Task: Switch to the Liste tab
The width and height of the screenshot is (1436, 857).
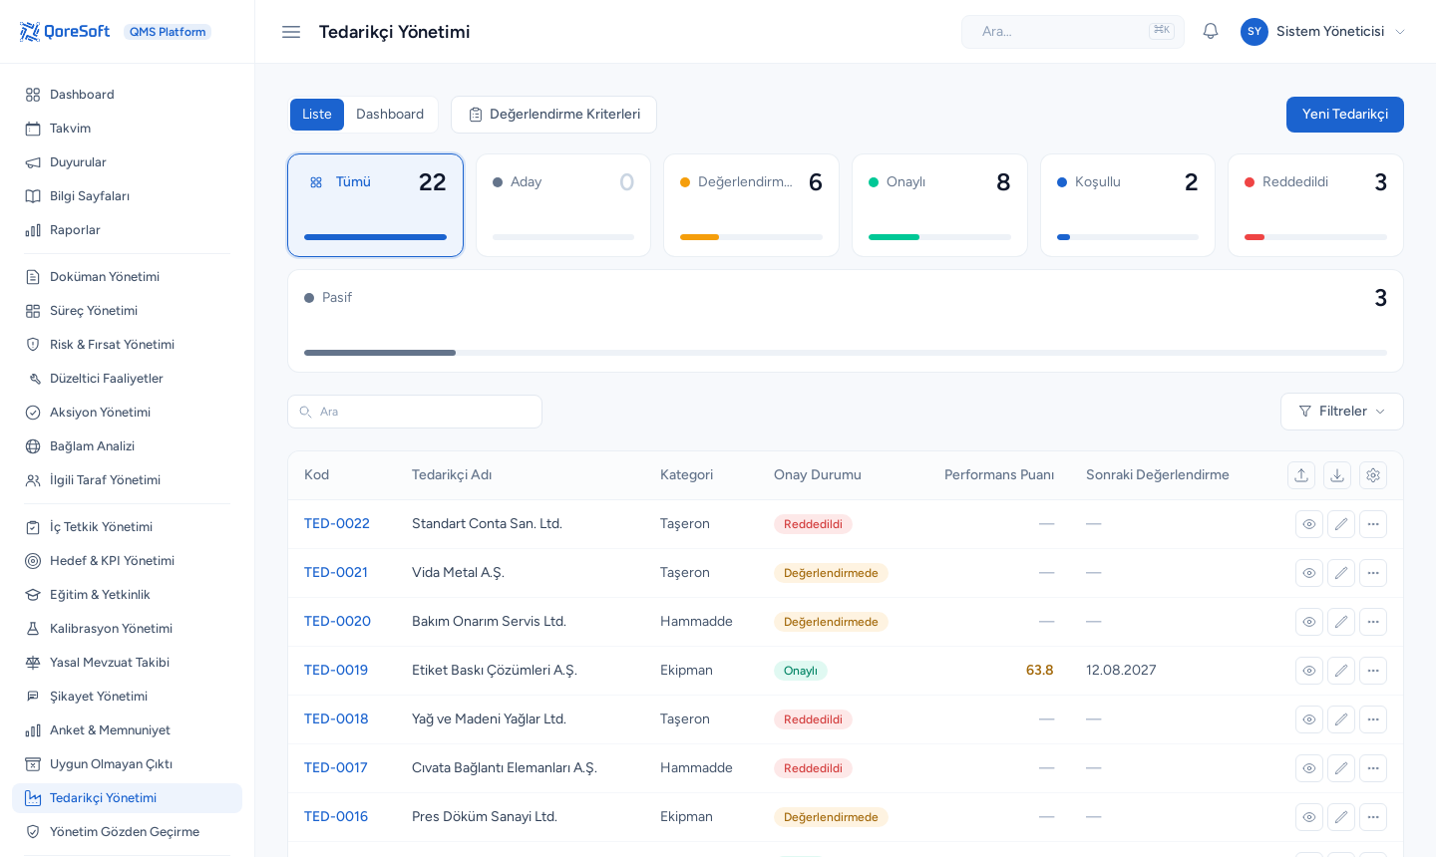Action: 317,115
